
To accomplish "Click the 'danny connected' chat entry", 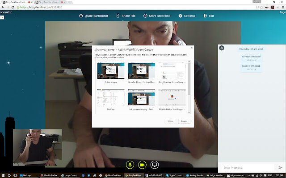I will click(251, 58).
